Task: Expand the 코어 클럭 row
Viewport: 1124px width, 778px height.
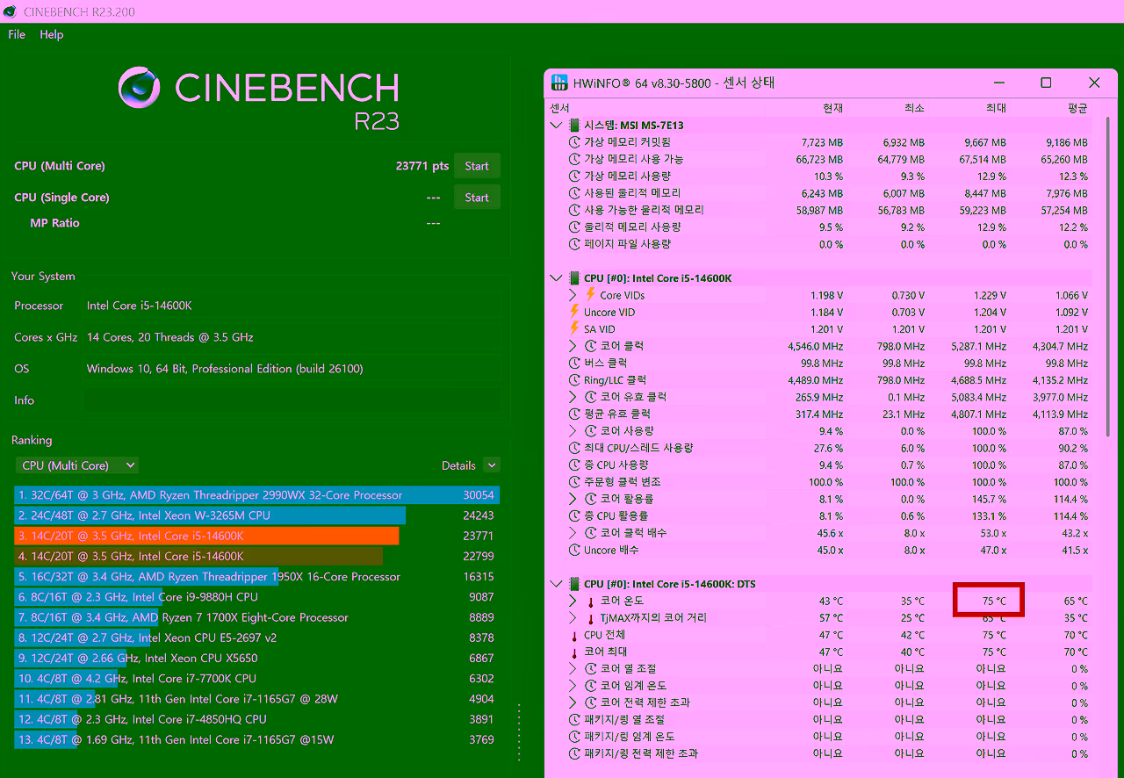Action: [x=573, y=346]
